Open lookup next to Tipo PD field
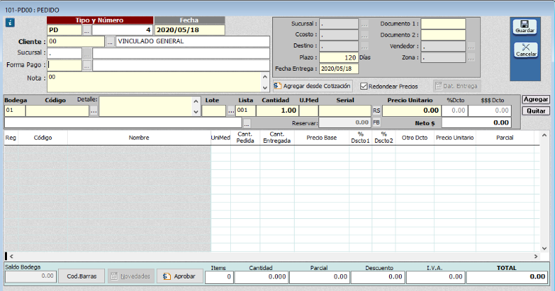This screenshot has height=291, width=555. (87, 30)
